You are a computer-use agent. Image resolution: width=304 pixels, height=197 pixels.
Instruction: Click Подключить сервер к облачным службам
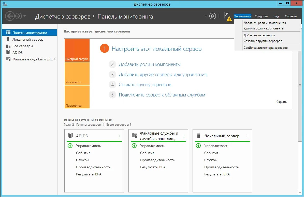(162, 95)
